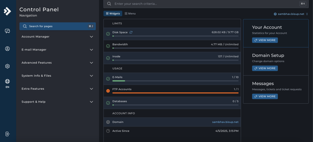Open System Info & Files menu
313x142 pixels.
click(x=57, y=76)
